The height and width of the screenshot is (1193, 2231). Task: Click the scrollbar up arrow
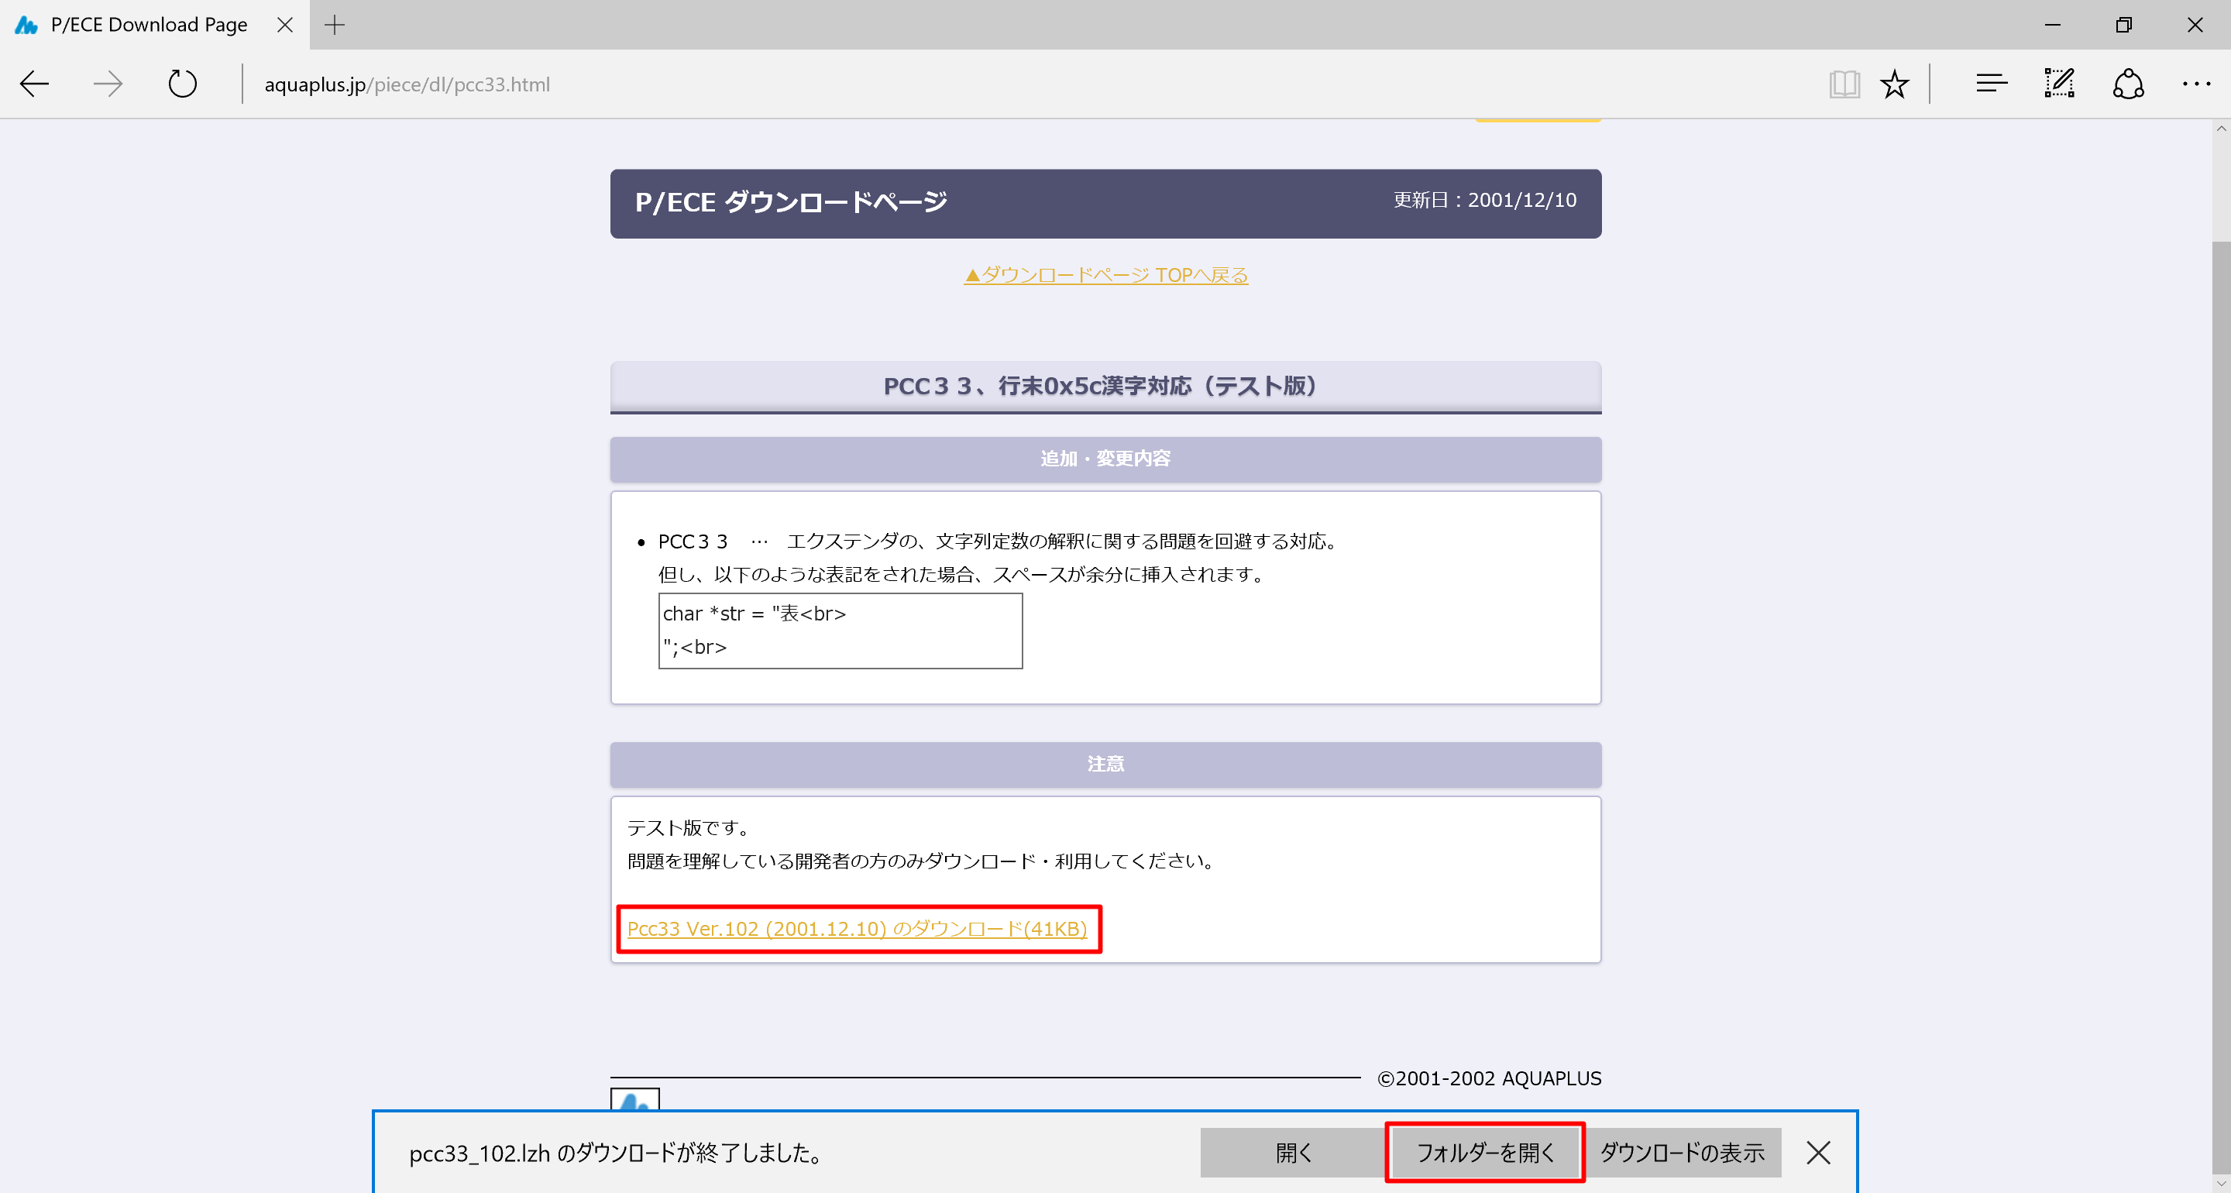point(2221,129)
